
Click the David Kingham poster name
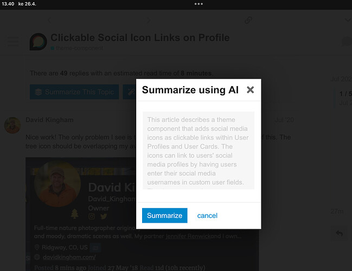point(49,120)
